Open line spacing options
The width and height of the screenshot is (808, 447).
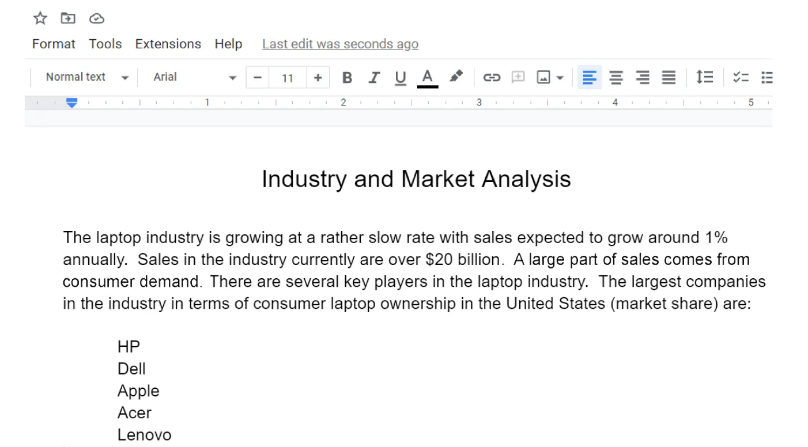704,77
